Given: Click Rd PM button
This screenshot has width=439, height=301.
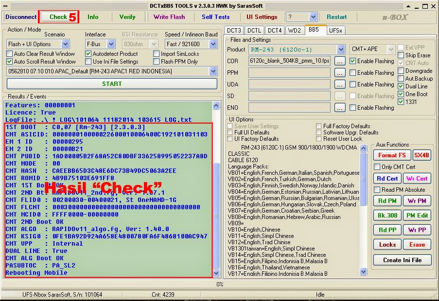Looking at the screenshot, I should pyautogui.click(x=387, y=201).
